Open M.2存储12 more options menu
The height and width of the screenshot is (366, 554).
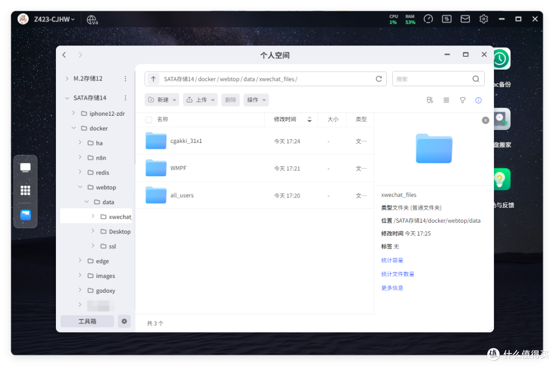[125, 78]
